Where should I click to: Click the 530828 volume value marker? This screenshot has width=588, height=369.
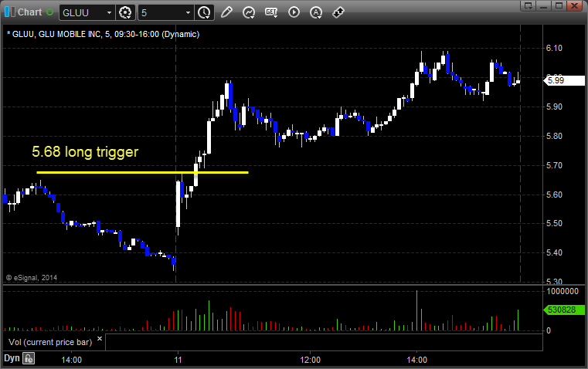point(563,310)
